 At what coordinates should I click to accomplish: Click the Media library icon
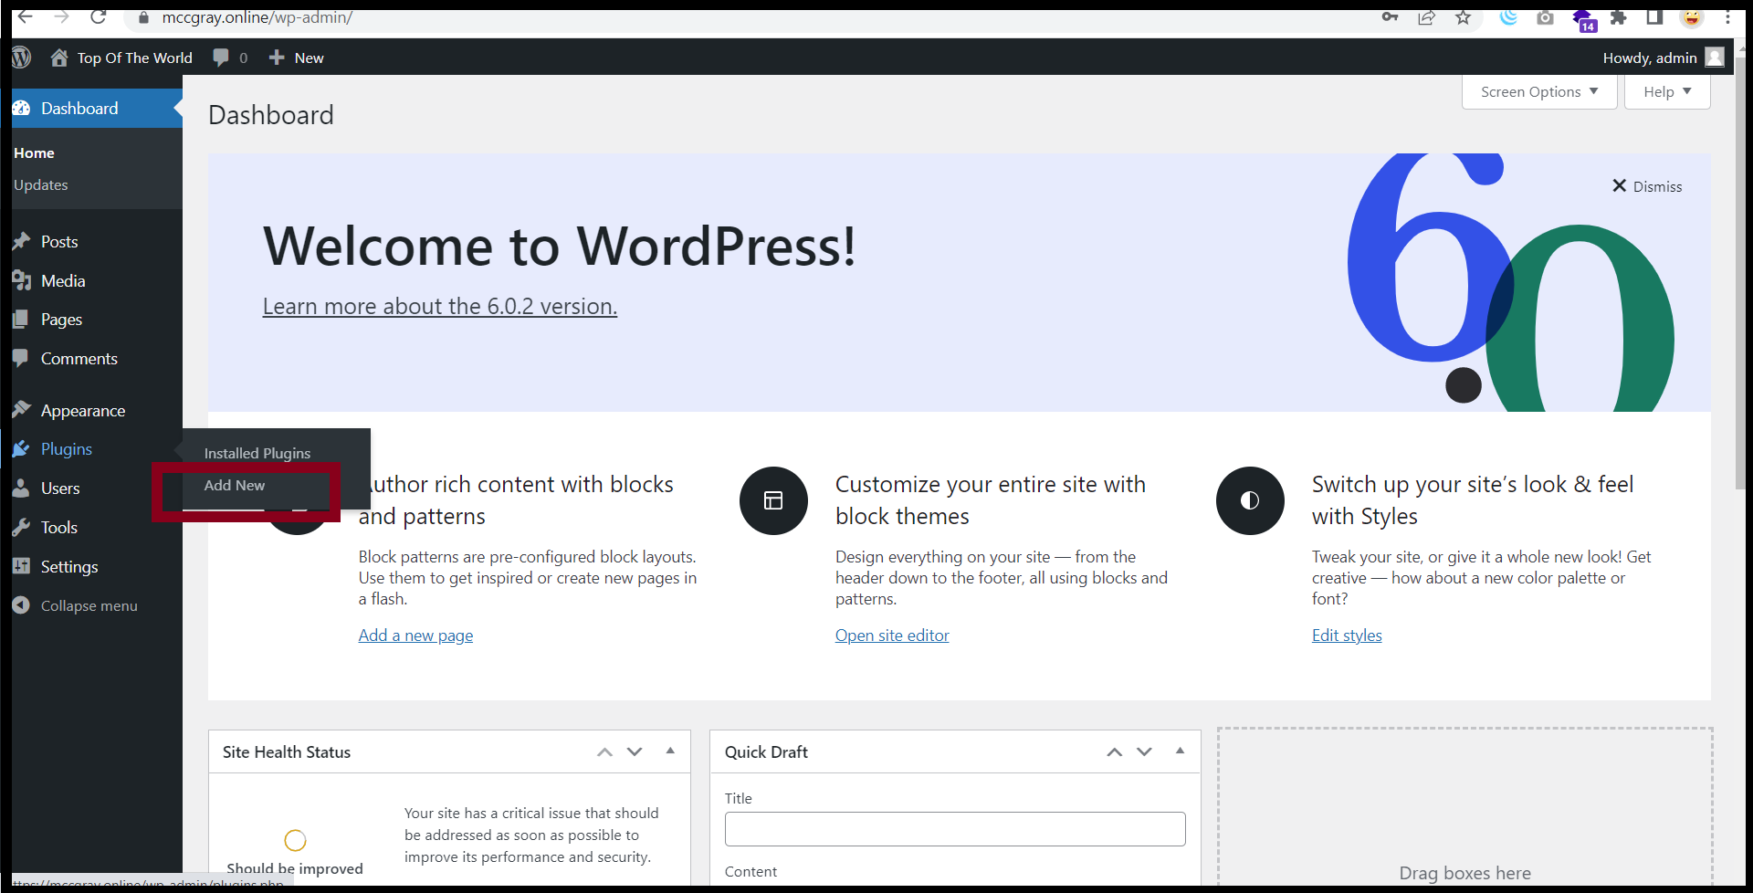point(21,280)
